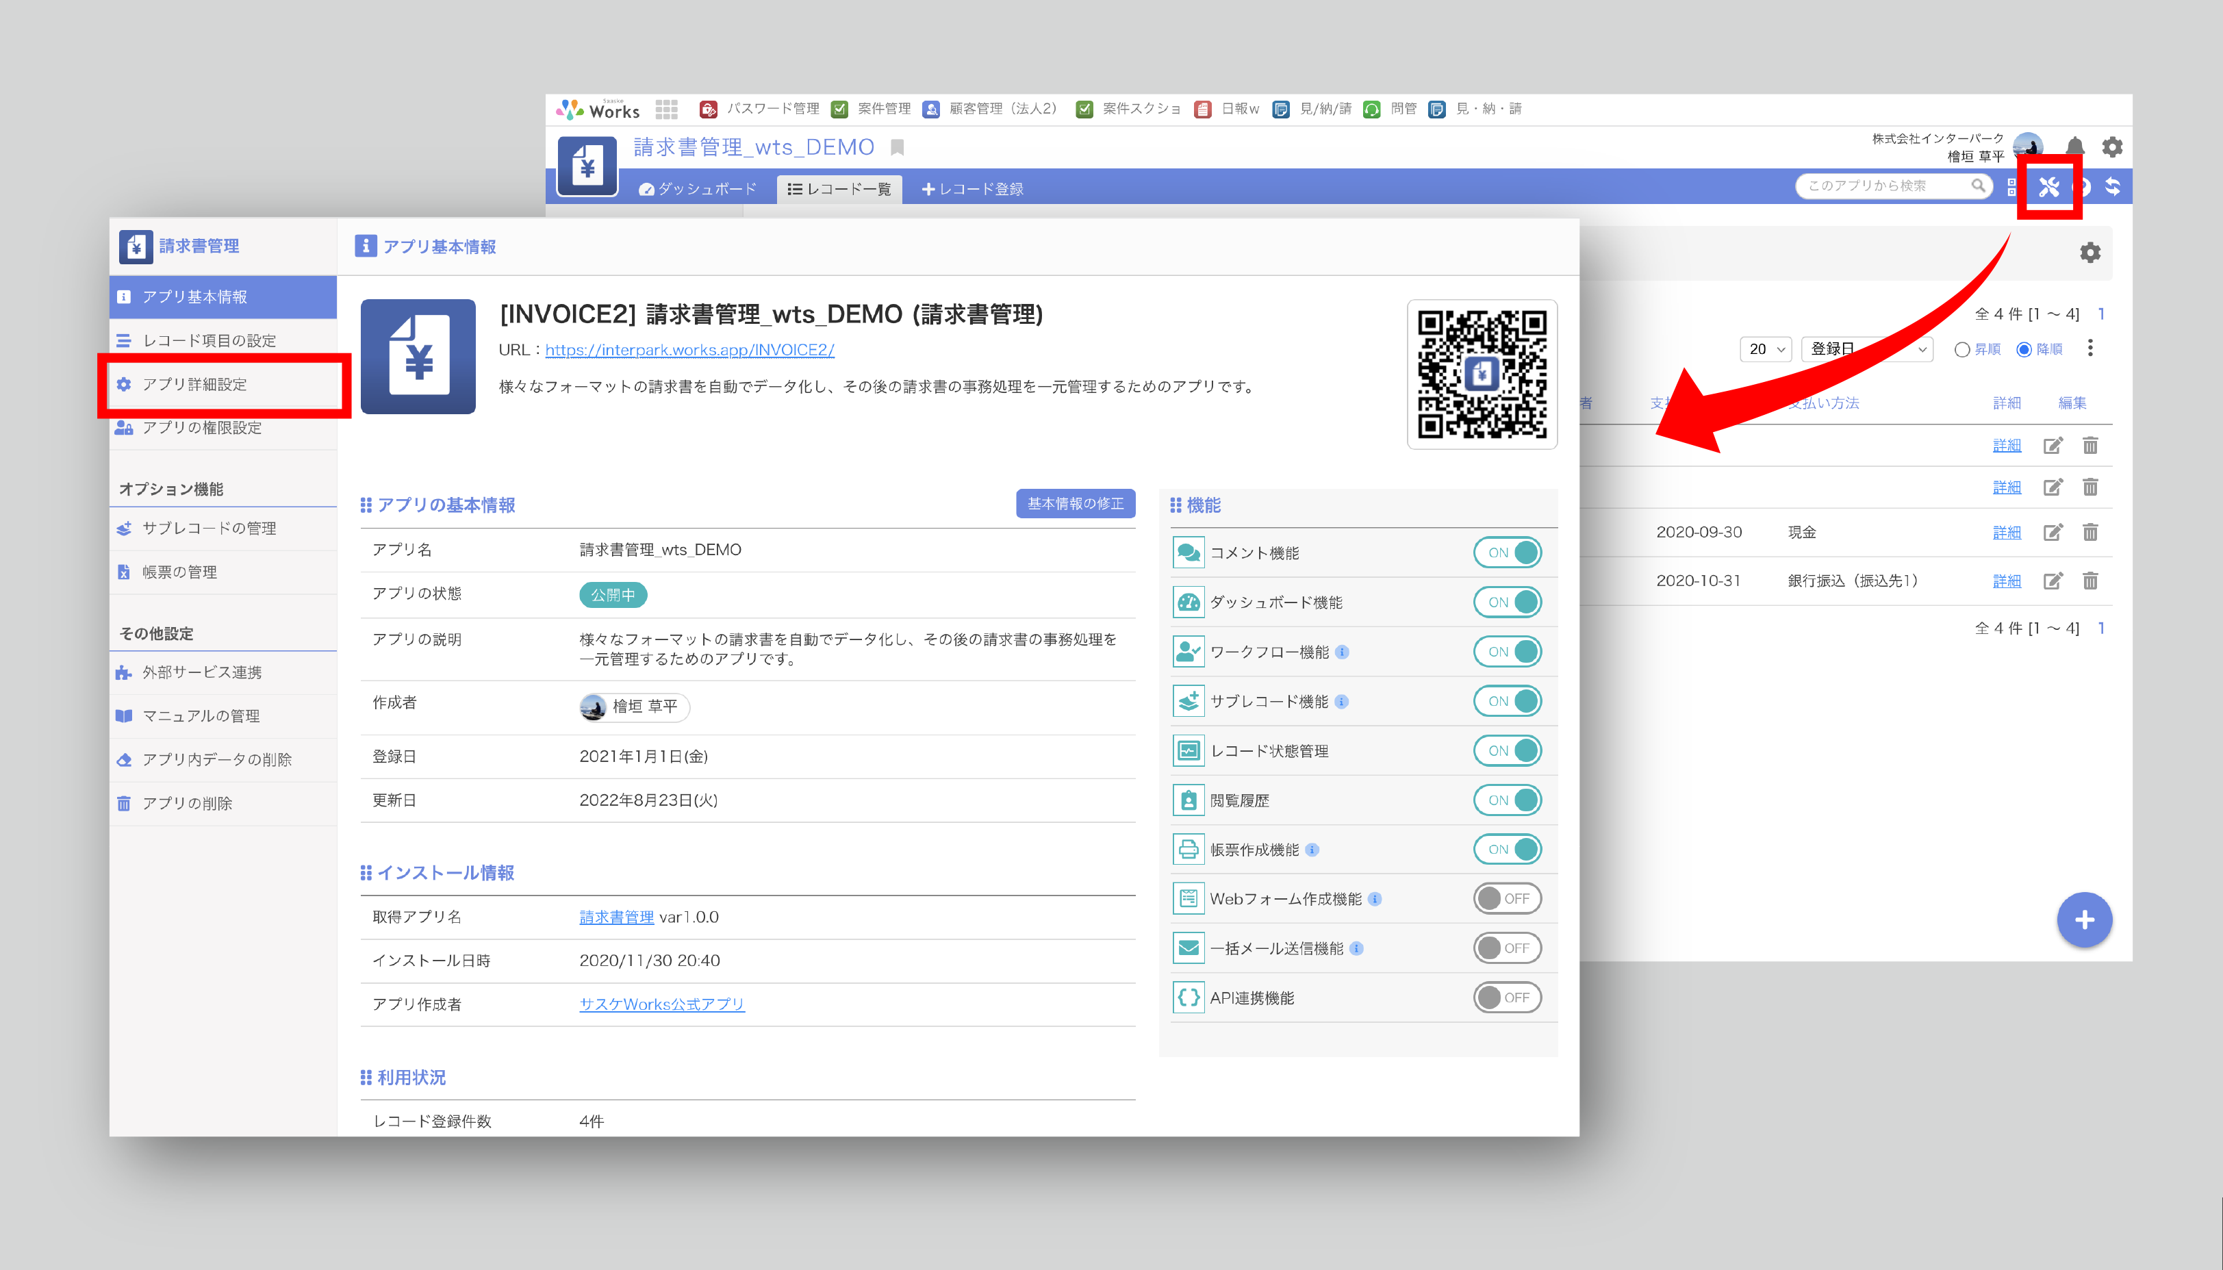The height and width of the screenshot is (1270, 2223).
Task: Toggle 閲覧履歴 switch
Action: pos(1507,800)
